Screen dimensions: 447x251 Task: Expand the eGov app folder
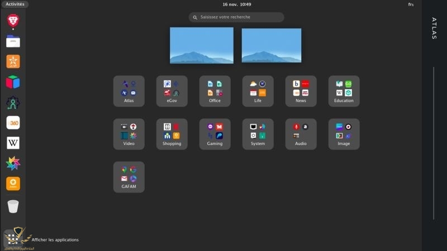(x=172, y=91)
